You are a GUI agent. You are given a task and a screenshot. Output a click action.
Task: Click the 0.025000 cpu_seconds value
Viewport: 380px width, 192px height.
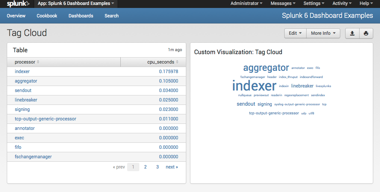click(x=169, y=100)
